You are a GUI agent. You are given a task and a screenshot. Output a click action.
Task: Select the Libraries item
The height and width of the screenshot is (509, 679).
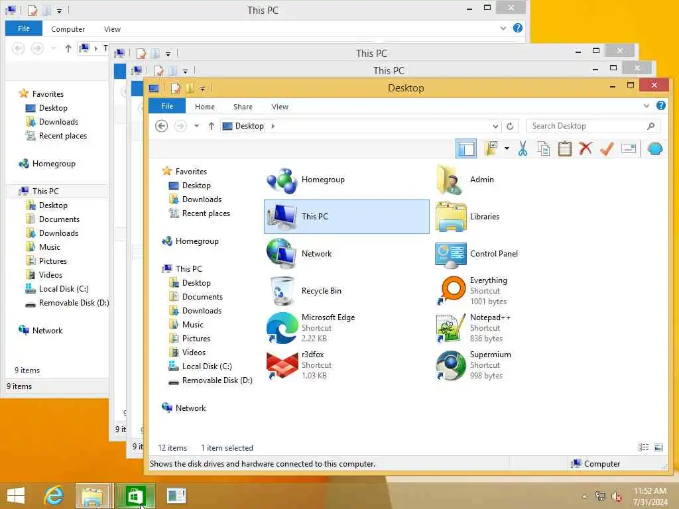pos(515,217)
